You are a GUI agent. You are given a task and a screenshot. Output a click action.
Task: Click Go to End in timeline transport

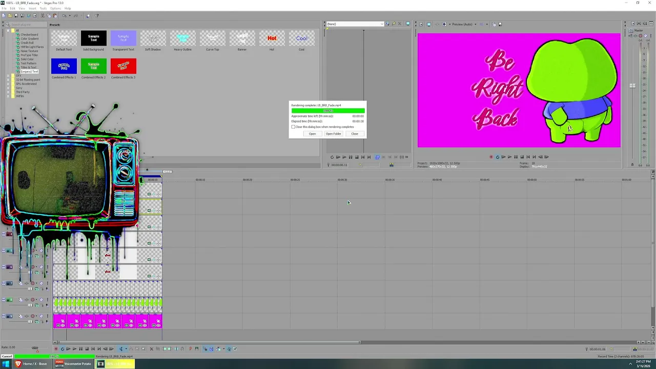pyautogui.click(x=99, y=348)
